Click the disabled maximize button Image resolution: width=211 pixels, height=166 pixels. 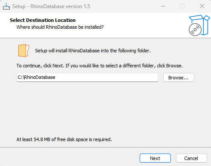[x=182, y=6]
